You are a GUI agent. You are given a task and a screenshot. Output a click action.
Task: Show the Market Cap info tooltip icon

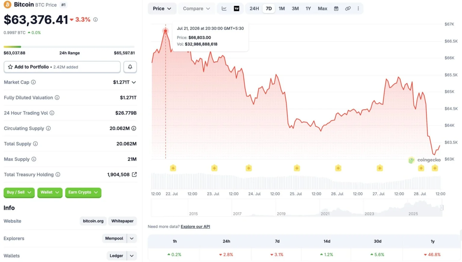tap(33, 82)
